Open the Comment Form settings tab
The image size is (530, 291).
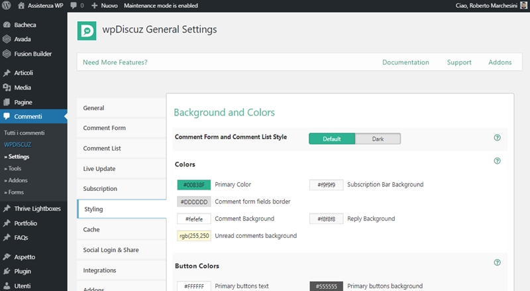click(x=121, y=128)
